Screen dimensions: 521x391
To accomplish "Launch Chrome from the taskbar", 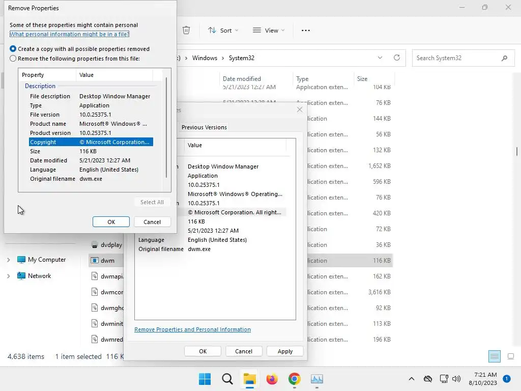I will 295,379.
